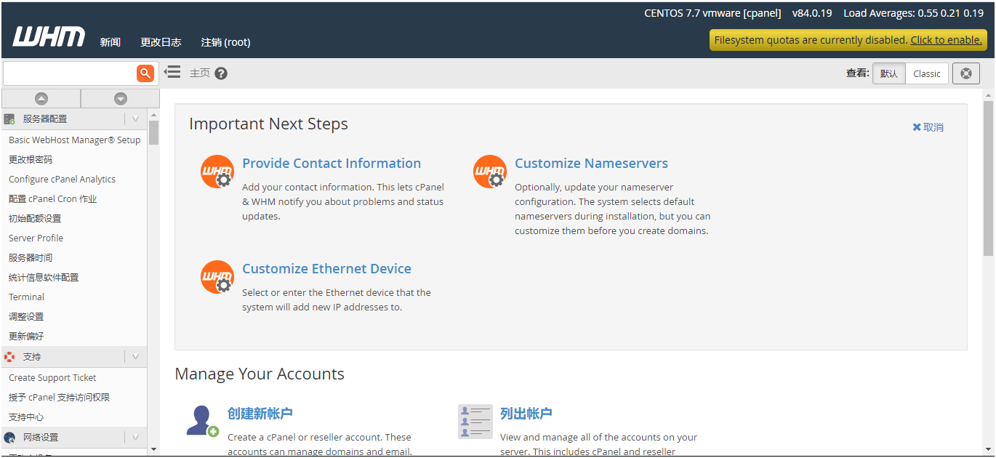
Task: Click the 支持 lifebuoy icon in sidebar
Action: (x=9, y=357)
